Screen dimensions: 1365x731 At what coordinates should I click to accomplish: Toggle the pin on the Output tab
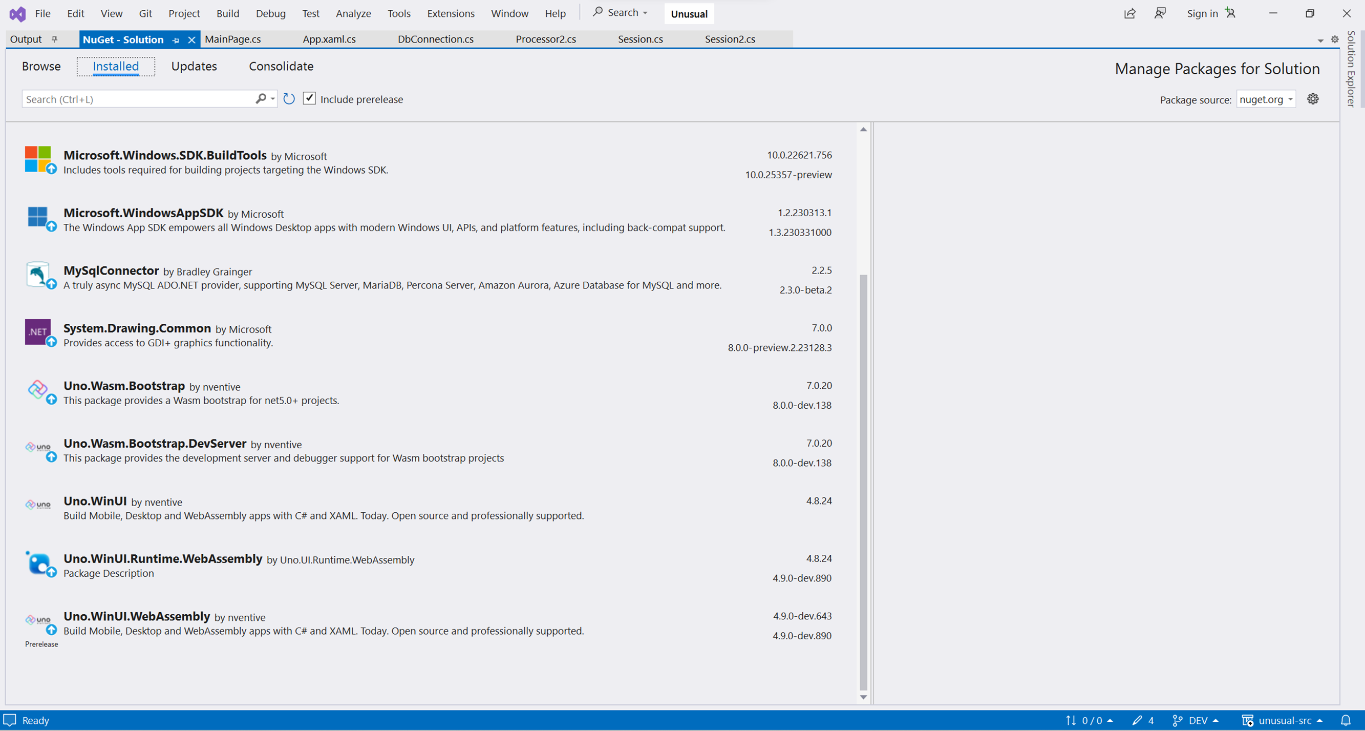[x=55, y=39]
